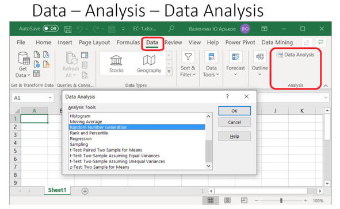
Task: Select Normal view in status bar
Action: (211, 200)
